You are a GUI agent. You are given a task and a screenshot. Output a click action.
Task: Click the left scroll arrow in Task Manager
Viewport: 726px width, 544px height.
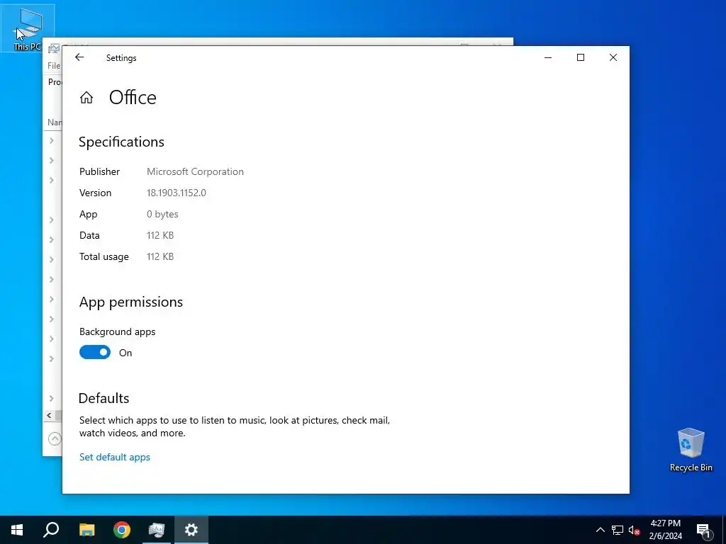tap(49, 415)
